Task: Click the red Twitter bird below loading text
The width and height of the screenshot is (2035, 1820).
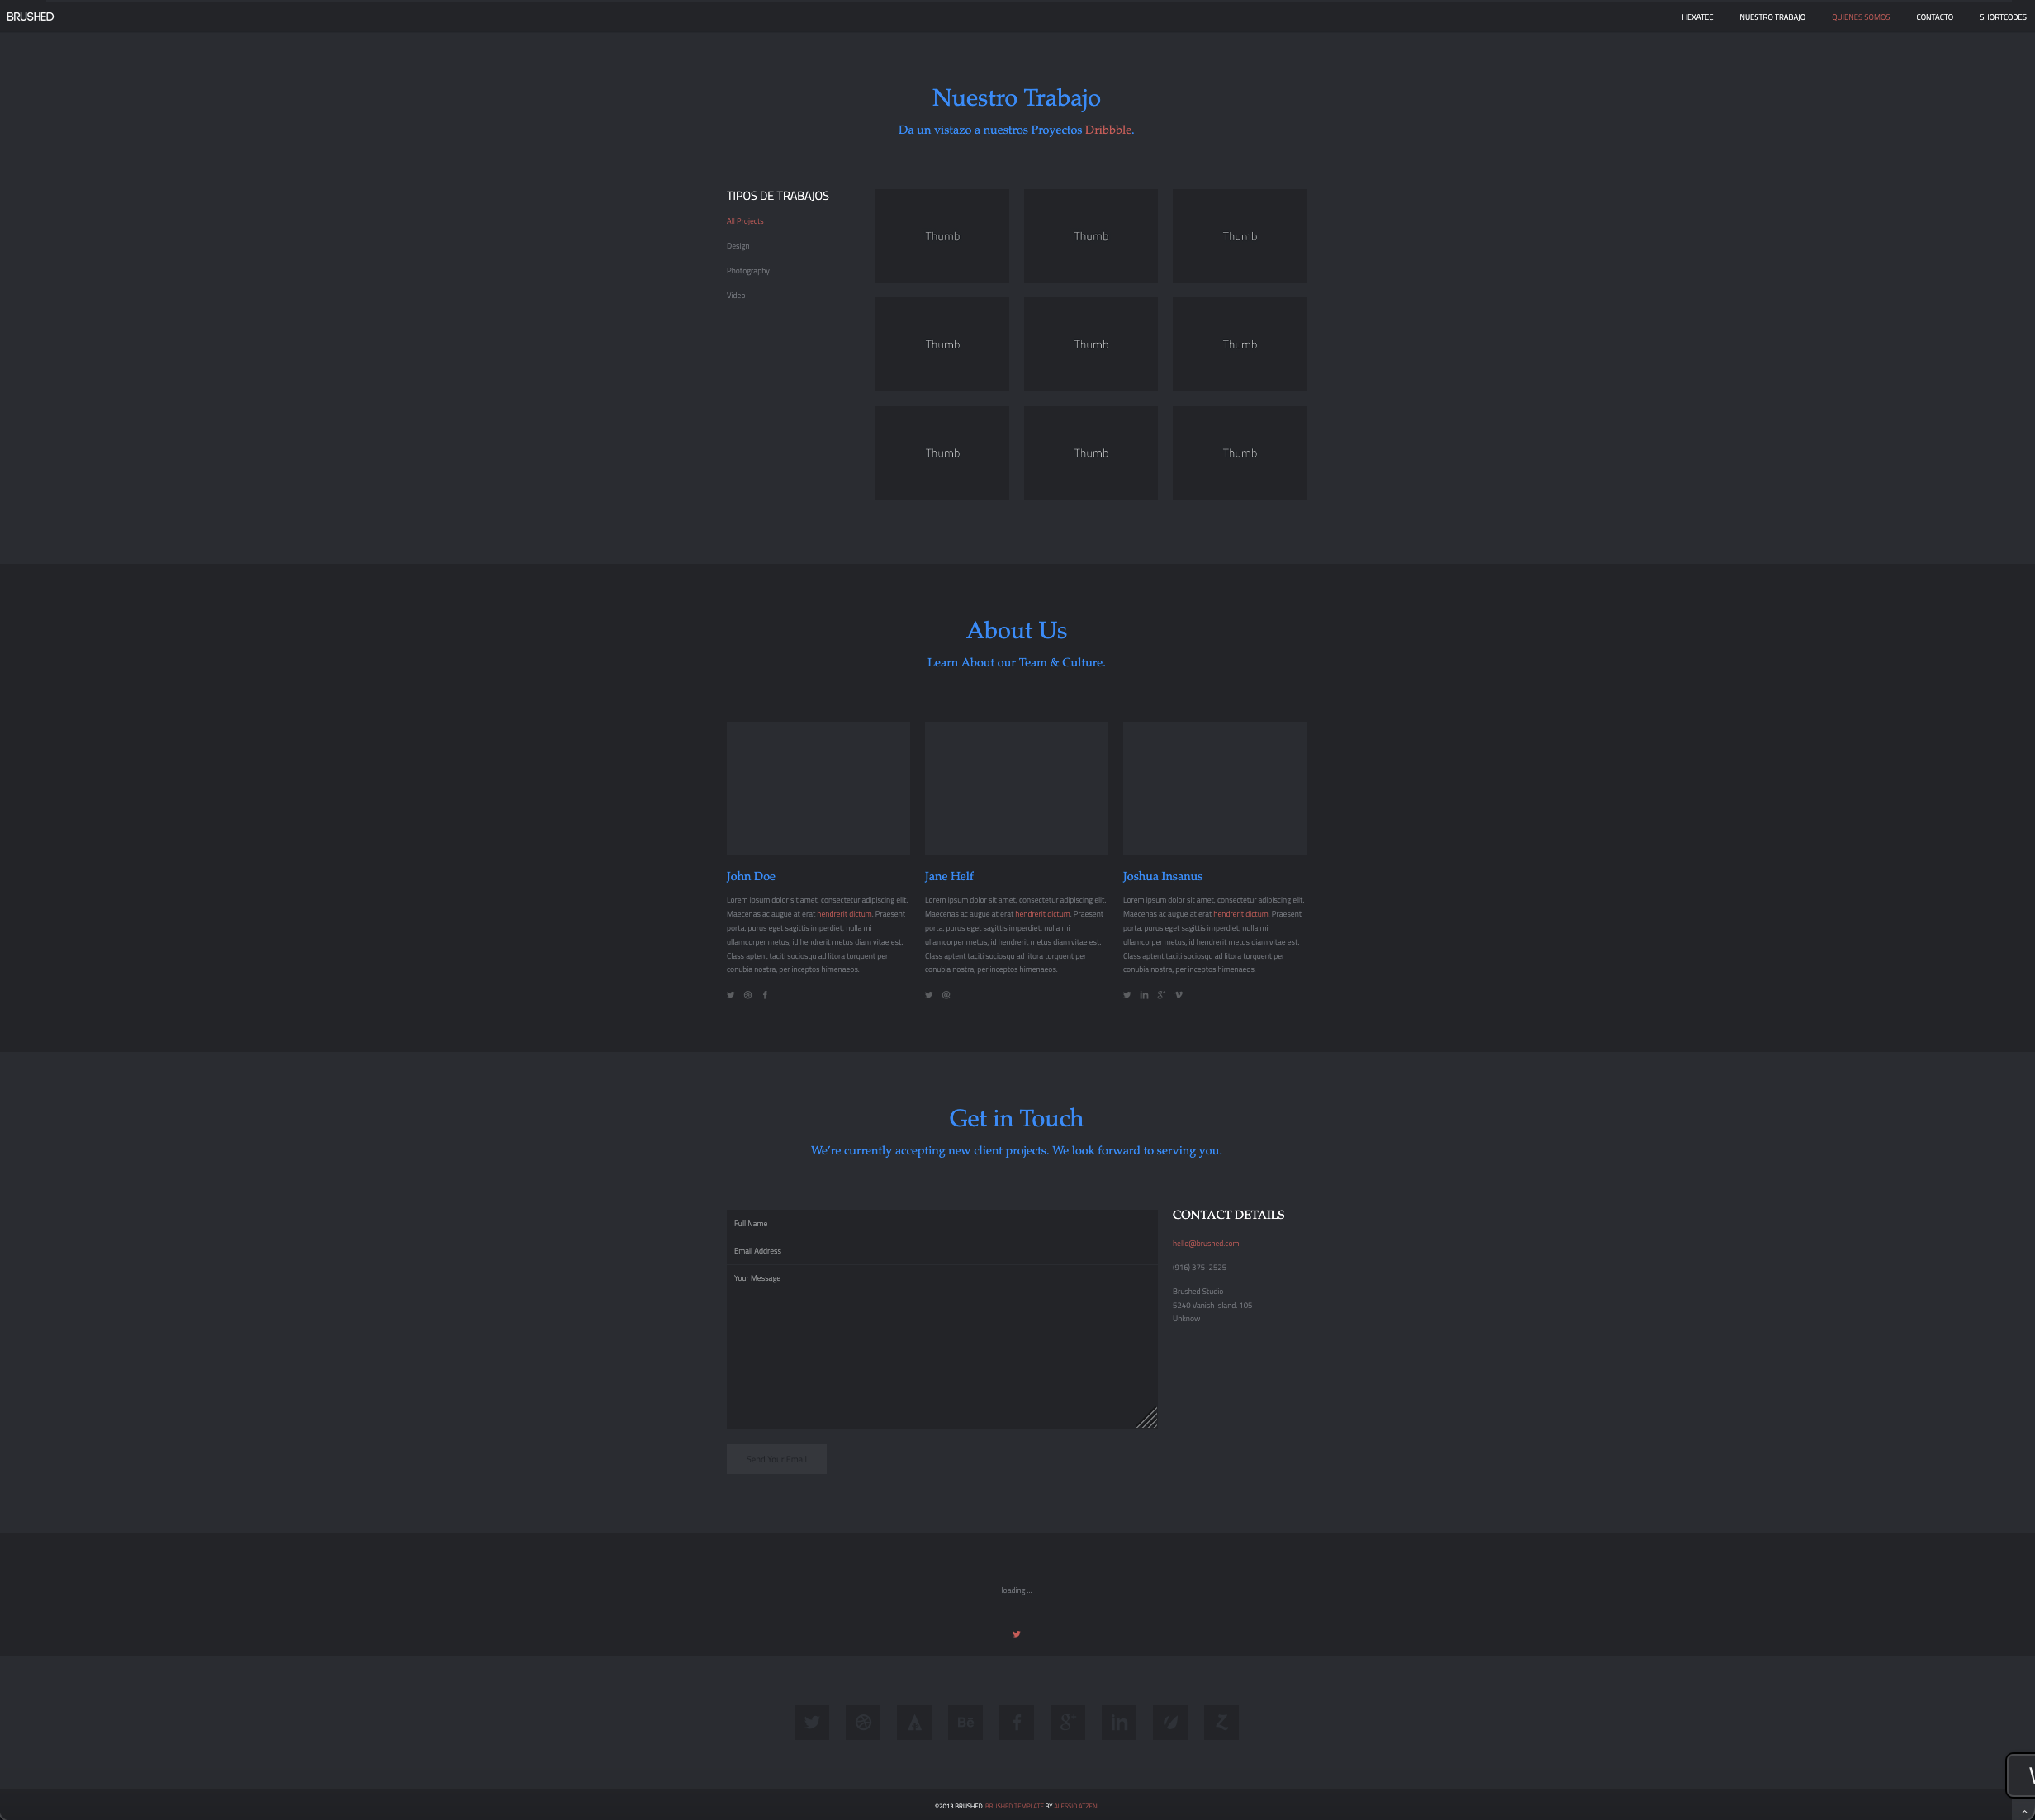Action: click(x=1017, y=1634)
